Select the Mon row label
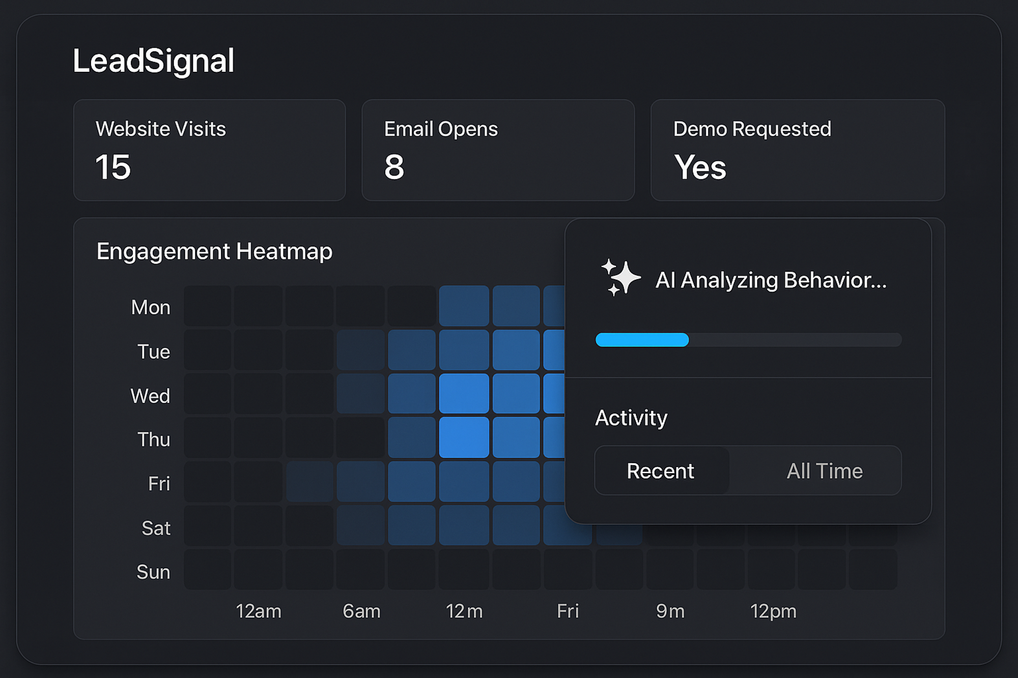Viewport: 1018px width, 678px height. click(150, 307)
